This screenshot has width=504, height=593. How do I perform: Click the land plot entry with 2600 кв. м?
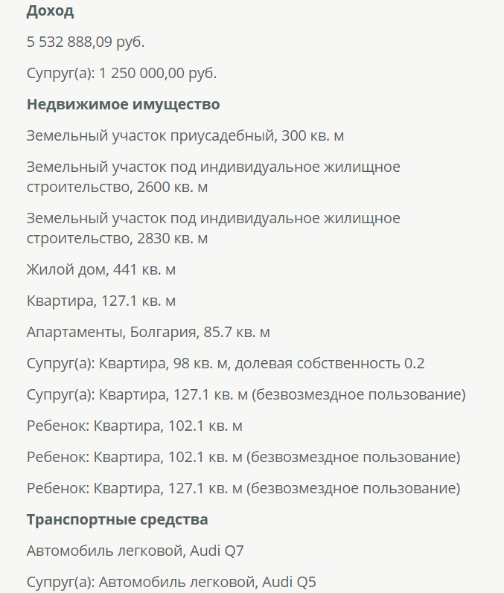tap(213, 176)
